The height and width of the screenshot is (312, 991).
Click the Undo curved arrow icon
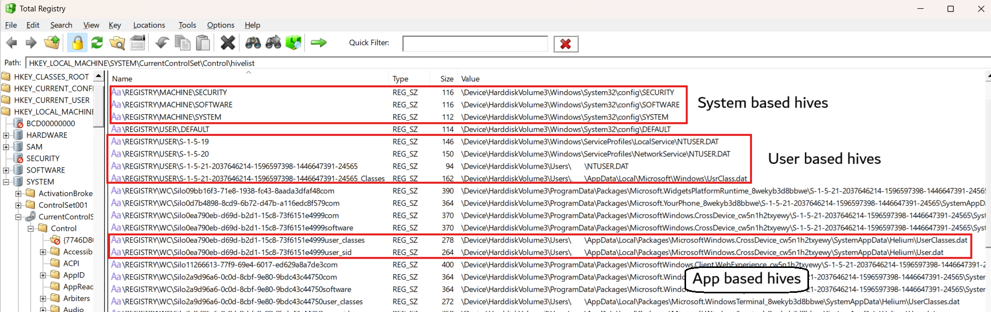pyautogui.click(x=162, y=42)
